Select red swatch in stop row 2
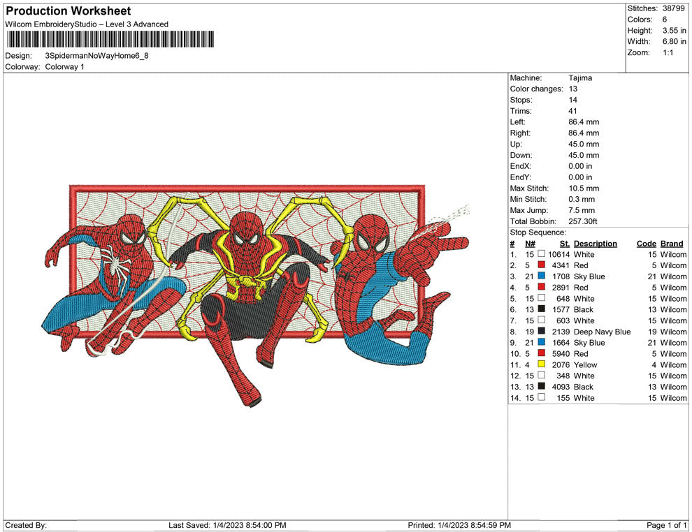This screenshot has width=692, height=532. (x=542, y=265)
